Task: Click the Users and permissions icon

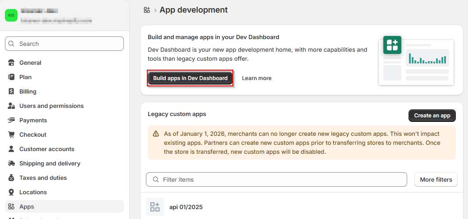Action: pos(11,106)
